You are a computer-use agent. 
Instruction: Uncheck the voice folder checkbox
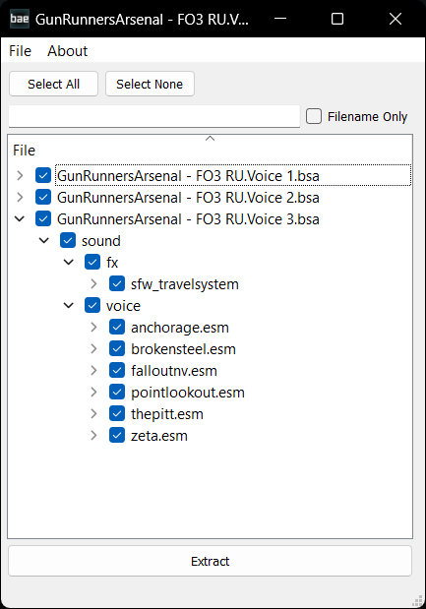coord(92,305)
